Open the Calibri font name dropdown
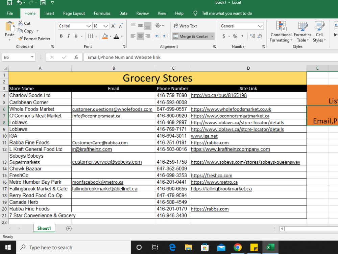The image size is (338, 254). coord(89,26)
